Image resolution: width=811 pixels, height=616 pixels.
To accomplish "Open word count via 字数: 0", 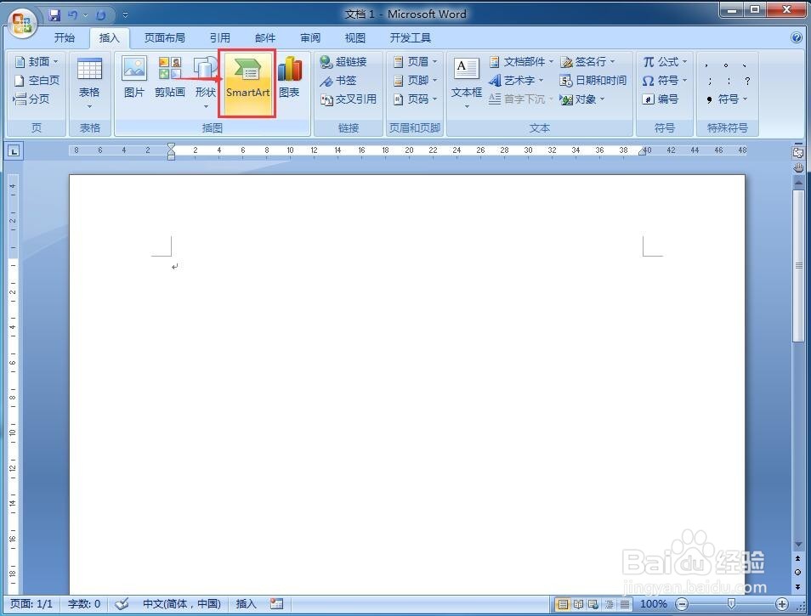I will coord(84,603).
